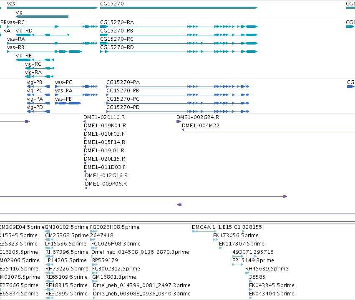355x300 pixels.
Task: Select DME1-011D03.F clone label
Action: (x=105, y=168)
